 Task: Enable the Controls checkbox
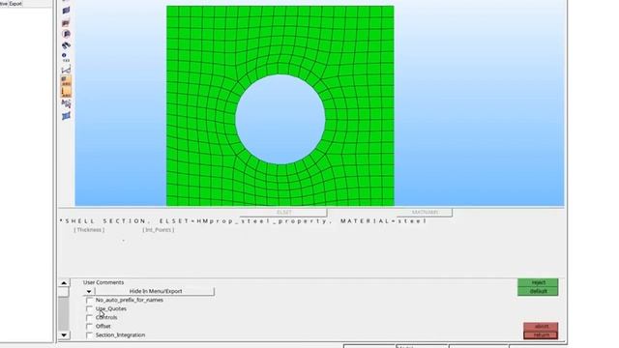[x=89, y=318]
